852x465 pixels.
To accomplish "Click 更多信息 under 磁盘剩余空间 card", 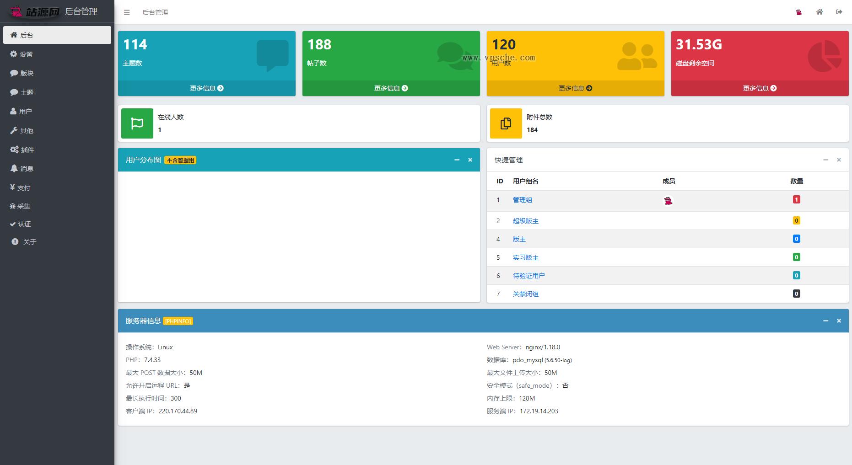I will pyautogui.click(x=760, y=88).
